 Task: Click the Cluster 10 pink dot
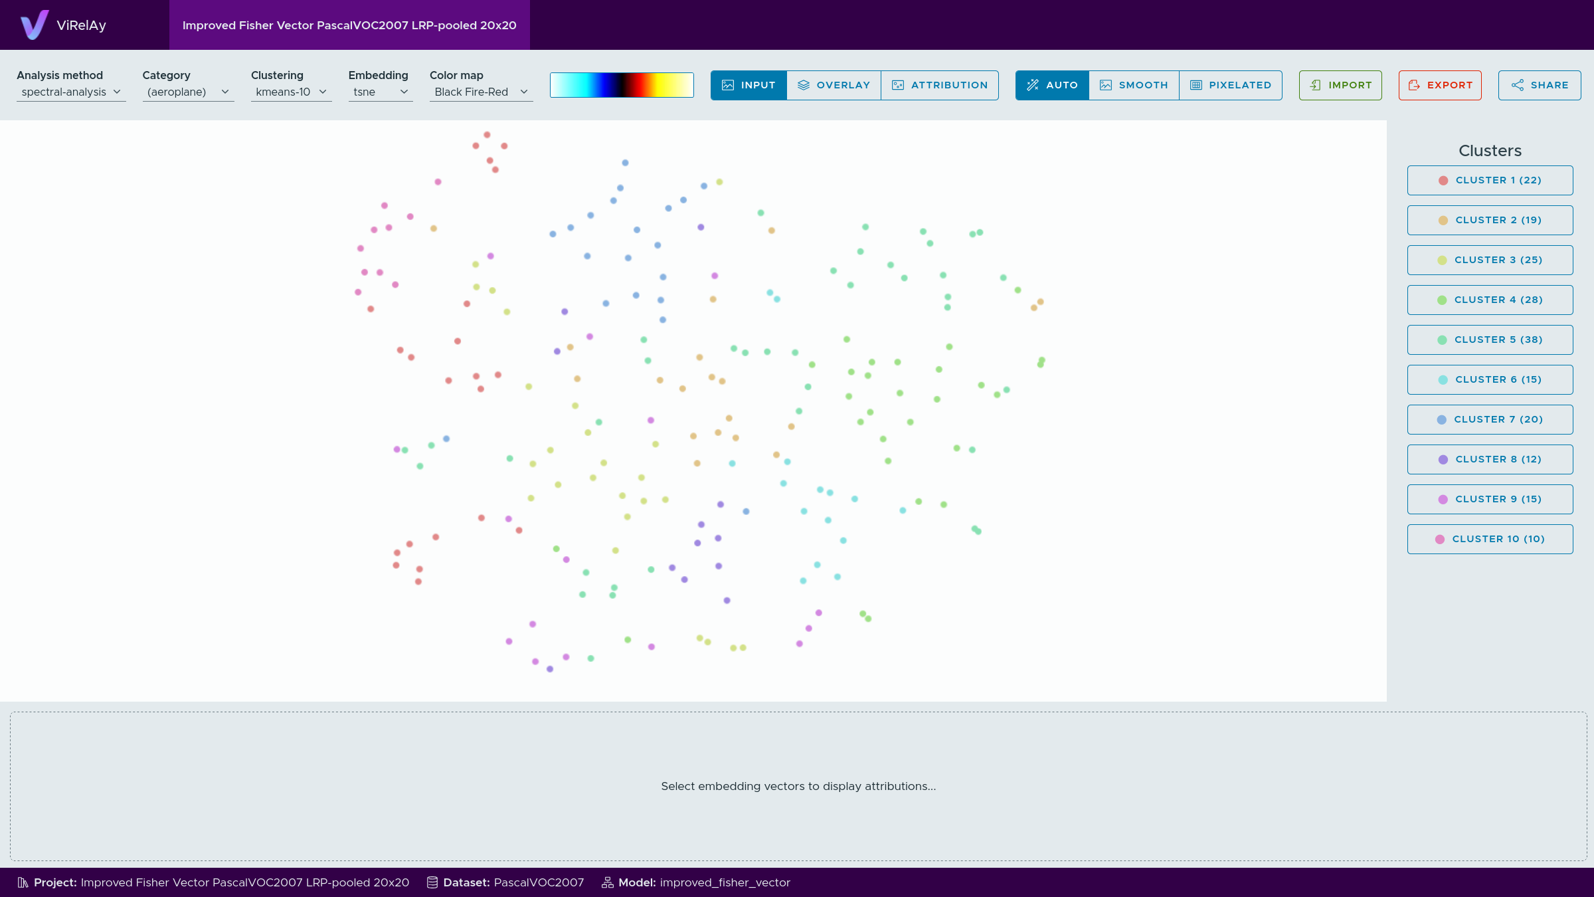(1440, 540)
